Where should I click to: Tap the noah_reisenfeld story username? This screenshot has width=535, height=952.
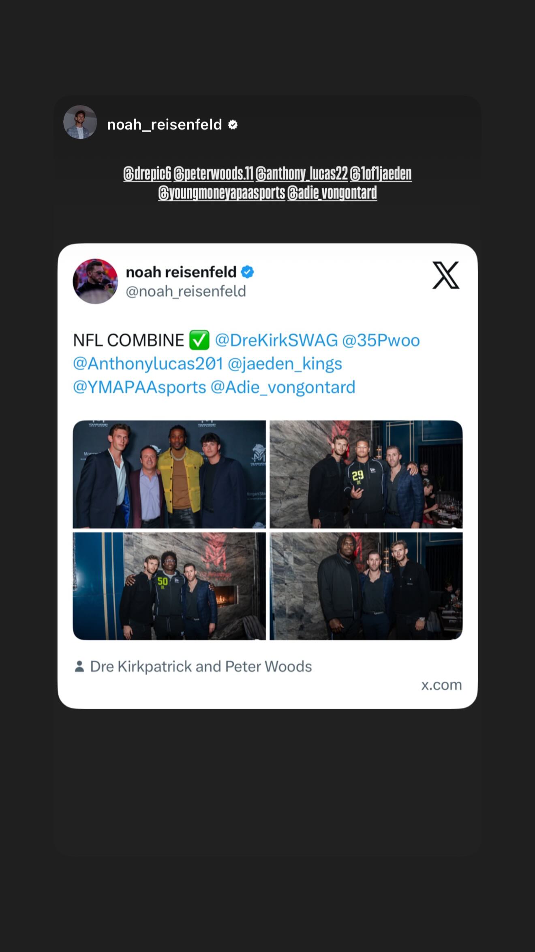click(165, 125)
